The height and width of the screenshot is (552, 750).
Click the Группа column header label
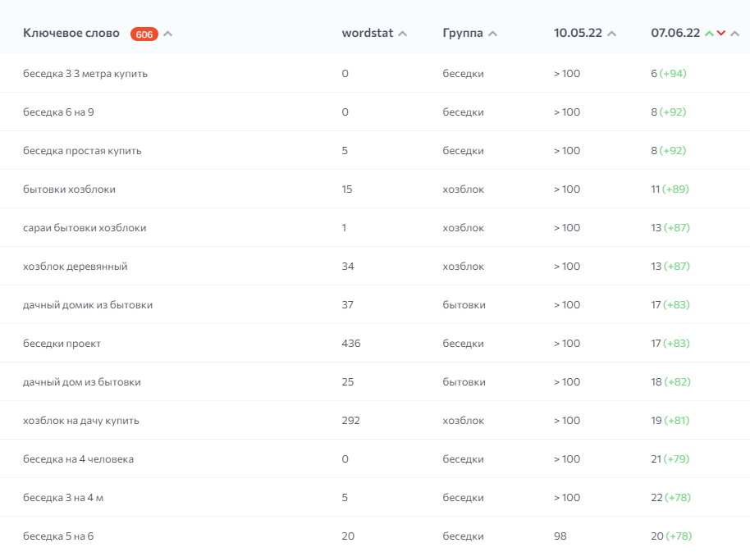(463, 33)
